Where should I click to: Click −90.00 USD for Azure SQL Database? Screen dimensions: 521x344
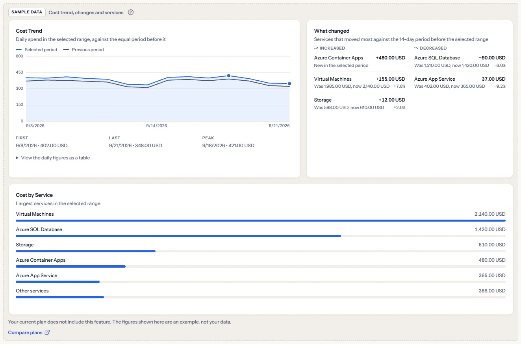tap(492, 58)
